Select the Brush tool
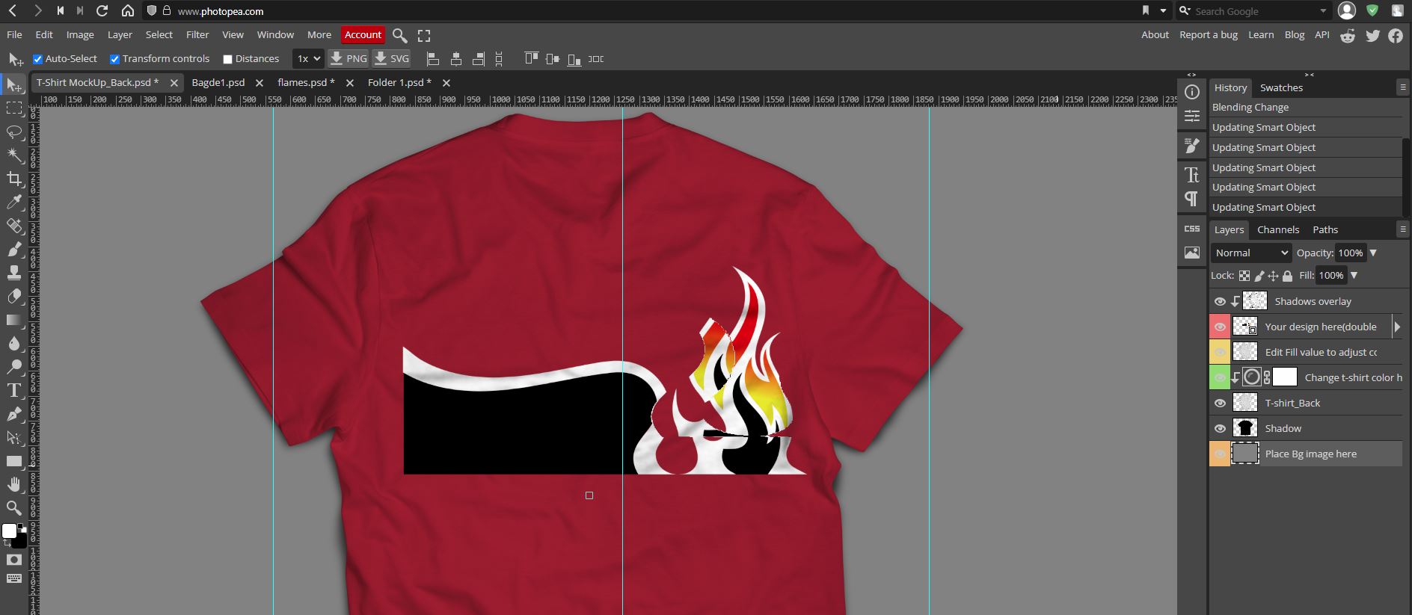The height and width of the screenshot is (615, 1412). coord(14,249)
